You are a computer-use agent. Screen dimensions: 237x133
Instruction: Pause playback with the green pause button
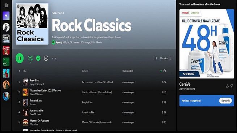tap(20, 58)
